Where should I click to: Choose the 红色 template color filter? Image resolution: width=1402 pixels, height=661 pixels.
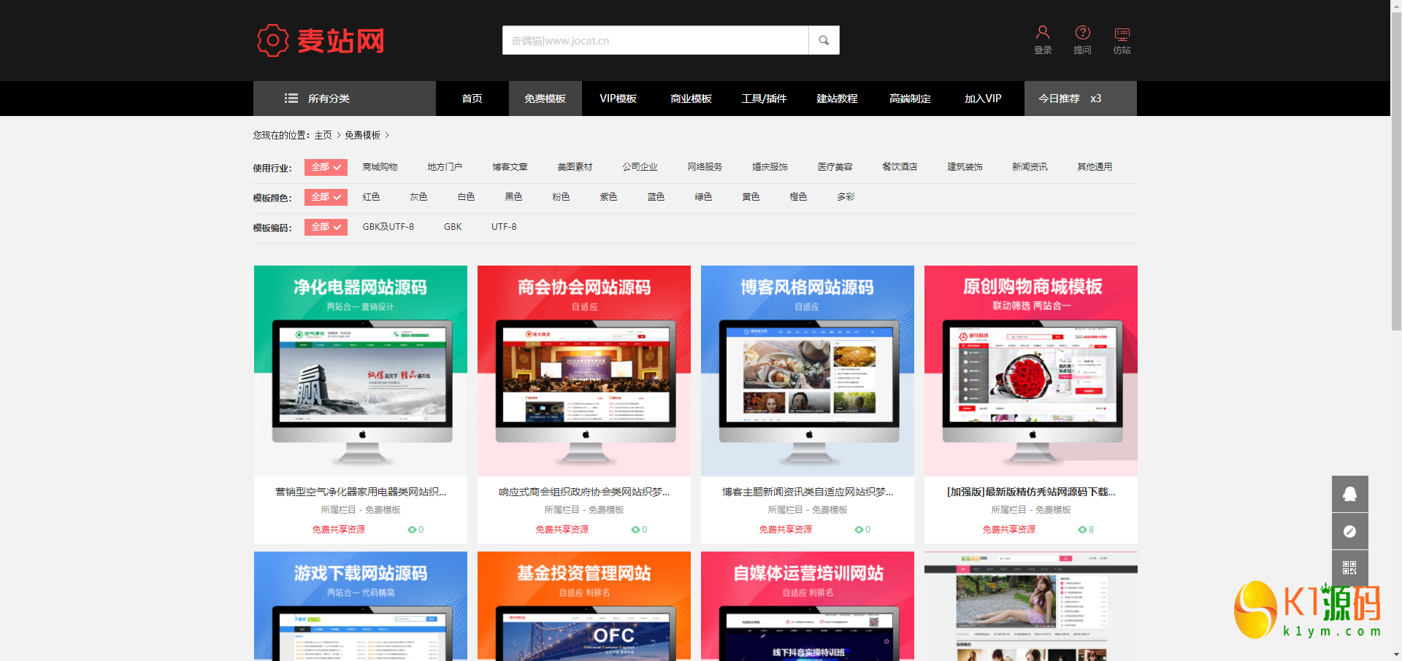pyautogui.click(x=372, y=197)
